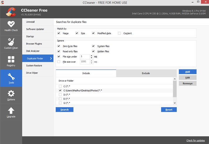Minimize the CCleaner window

pos(193,2)
